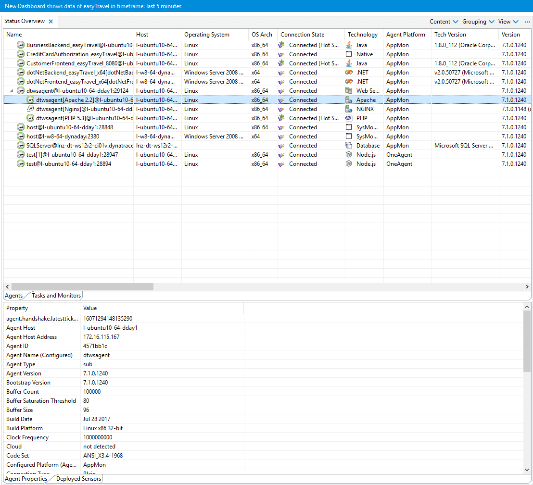The width and height of the screenshot is (533, 485).
Task: Click the connection state icon in SQLServer row
Action: click(281, 146)
